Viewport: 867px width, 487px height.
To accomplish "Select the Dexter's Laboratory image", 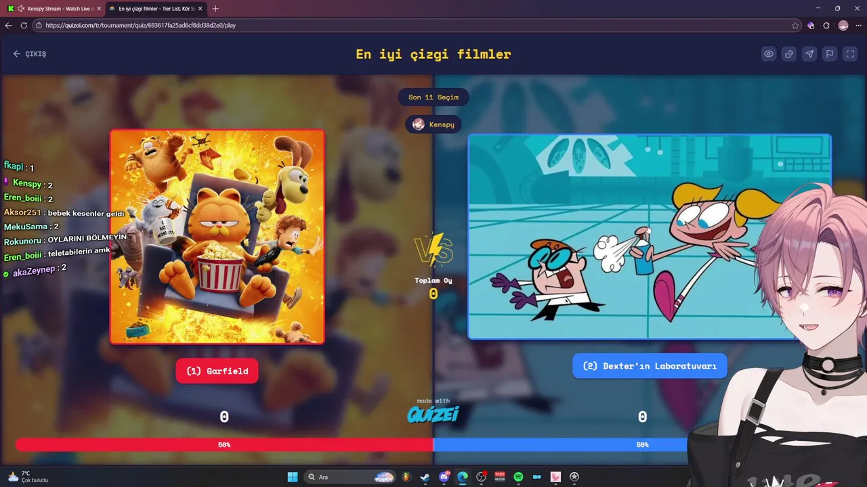I will 649,237.
